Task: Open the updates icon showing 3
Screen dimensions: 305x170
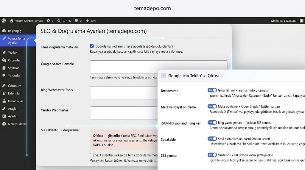Action: point(49,21)
